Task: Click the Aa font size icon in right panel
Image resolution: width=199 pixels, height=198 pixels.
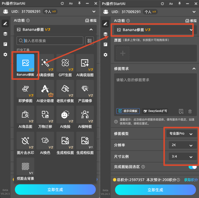Action: click(x=171, y=4)
